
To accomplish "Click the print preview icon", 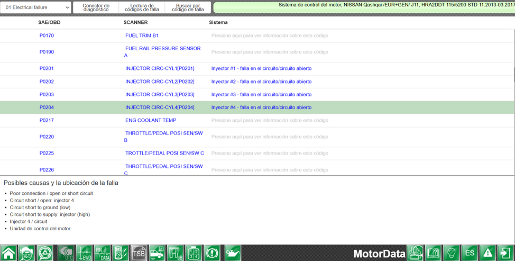I will [x=416, y=253].
